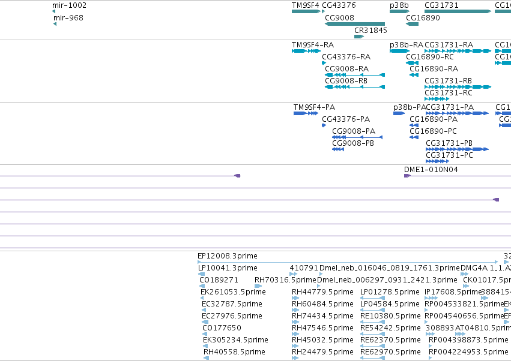Click the small arrow glyph under mir-1002

point(54,11)
